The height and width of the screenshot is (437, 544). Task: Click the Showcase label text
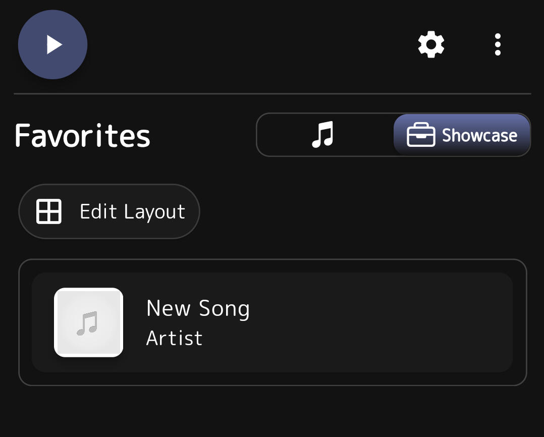pyautogui.click(x=479, y=135)
